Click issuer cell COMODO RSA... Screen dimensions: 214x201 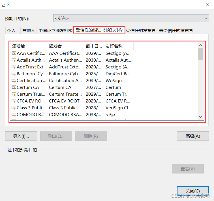pos(66,115)
